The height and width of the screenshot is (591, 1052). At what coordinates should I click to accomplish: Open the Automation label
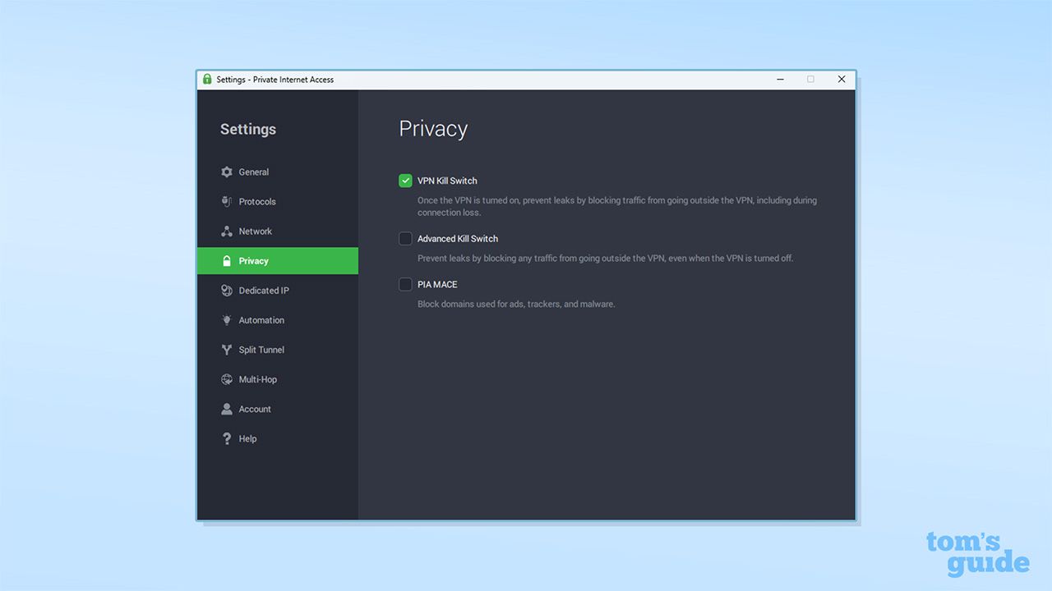click(261, 320)
